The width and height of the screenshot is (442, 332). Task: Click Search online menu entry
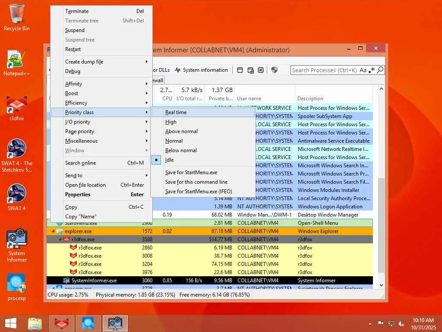click(x=101, y=163)
